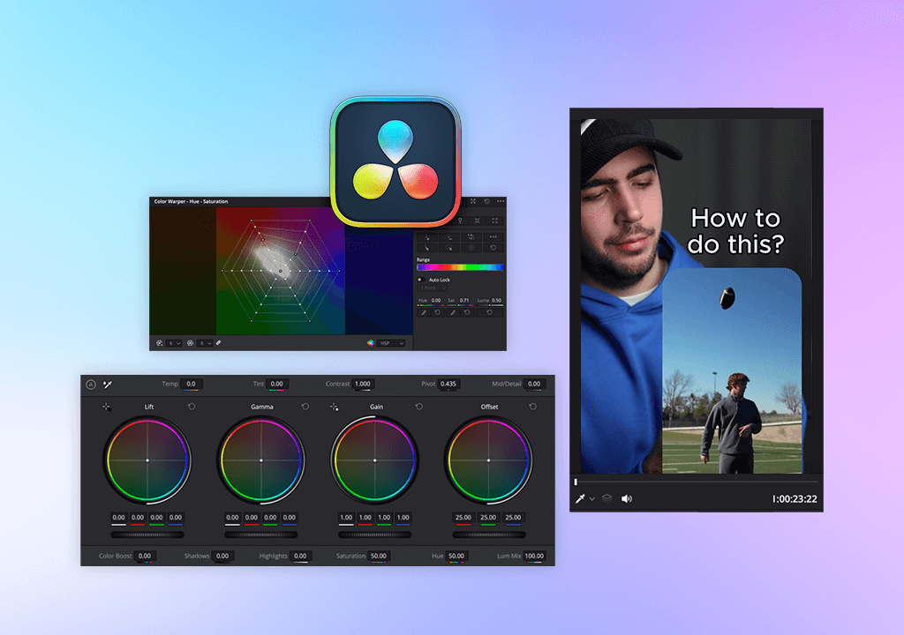The image size is (904, 635).
Task: Click the DaVinci Resolve app logo
Action: pos(395,161)
